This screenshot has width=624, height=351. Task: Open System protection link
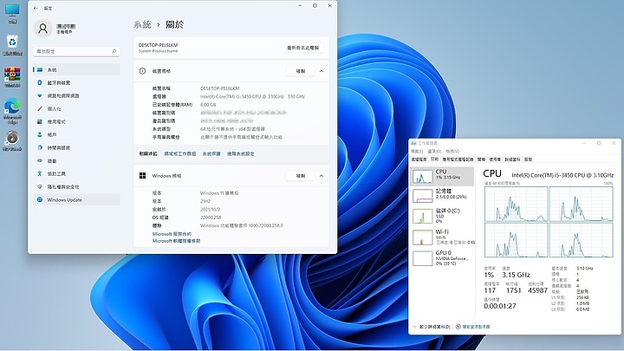pos(211,153)
